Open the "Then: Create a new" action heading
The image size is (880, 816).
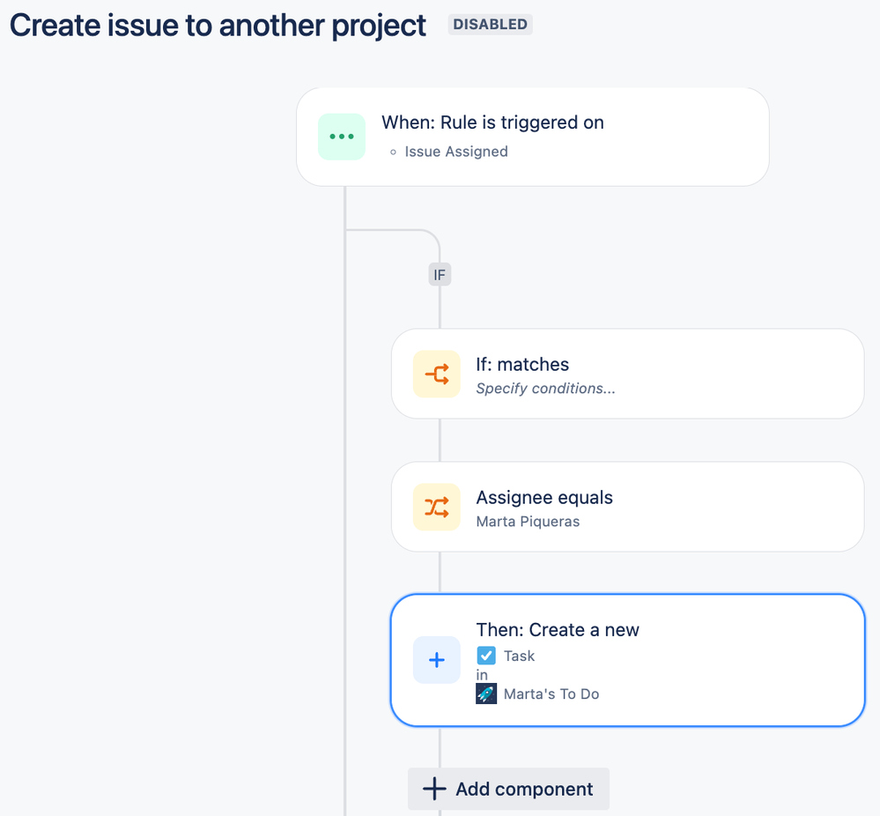point(558,629)
